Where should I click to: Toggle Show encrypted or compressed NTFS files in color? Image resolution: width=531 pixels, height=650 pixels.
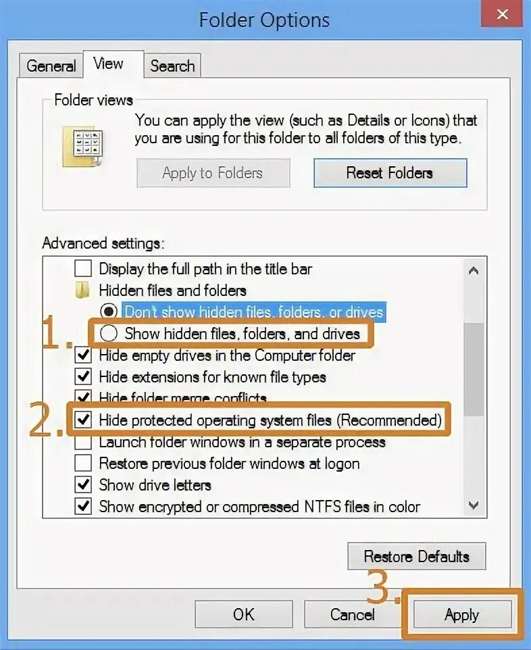(83, 506)
